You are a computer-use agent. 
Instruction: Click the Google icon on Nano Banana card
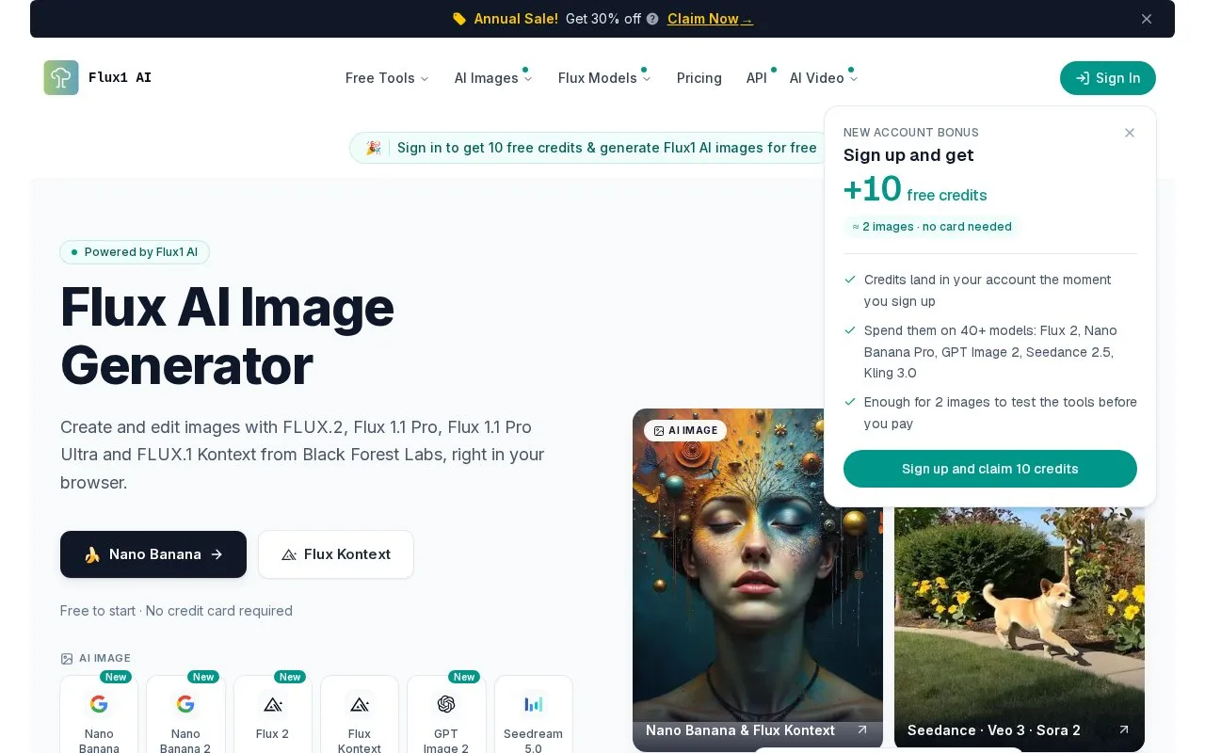point(99,704)
